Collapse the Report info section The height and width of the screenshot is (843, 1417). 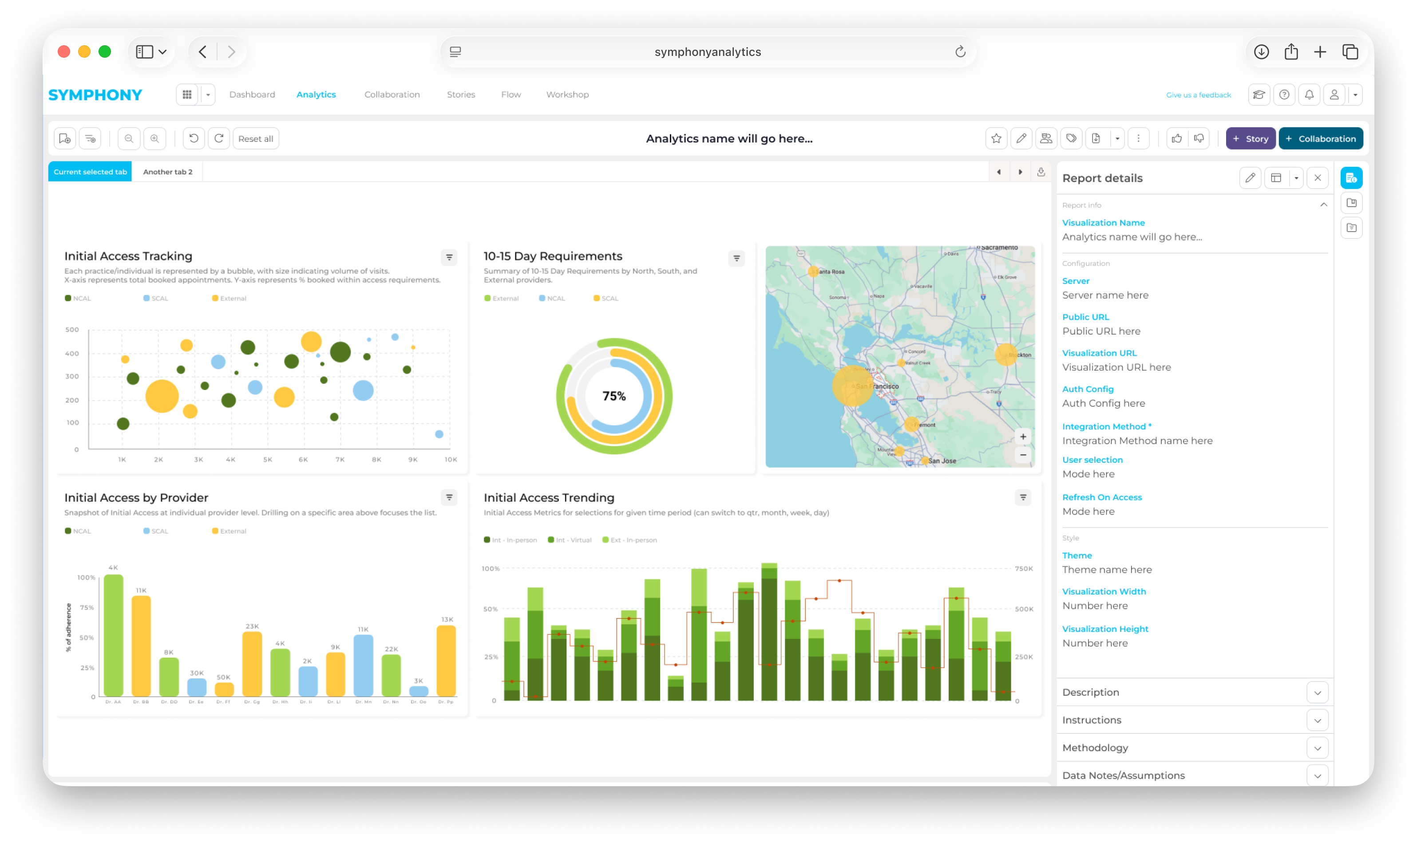click(1323, 205)
